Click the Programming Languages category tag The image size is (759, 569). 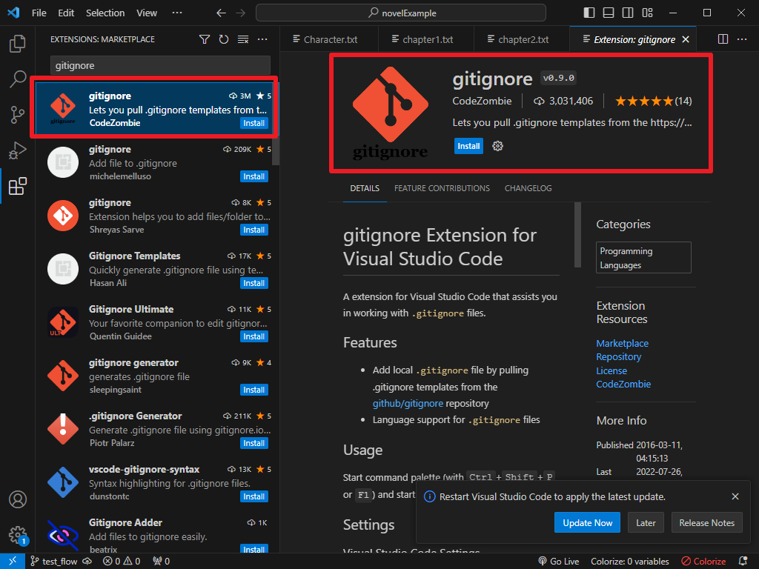643,258
